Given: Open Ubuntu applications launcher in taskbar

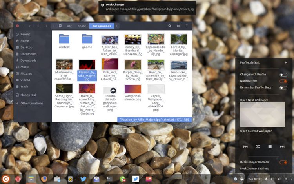Looking at the screenshot, I should click(5, 179).
